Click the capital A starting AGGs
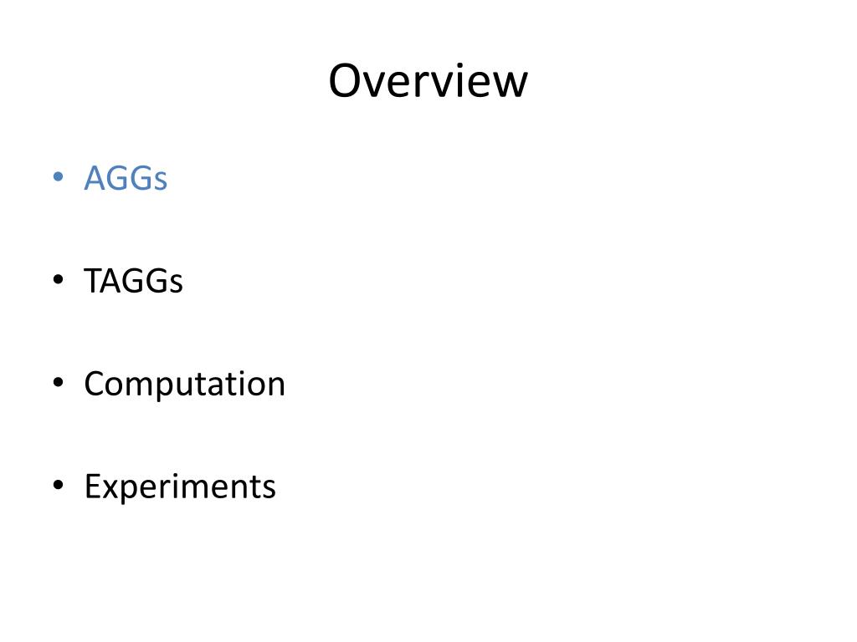Screen dimensions: 857x642 point(95,177)
